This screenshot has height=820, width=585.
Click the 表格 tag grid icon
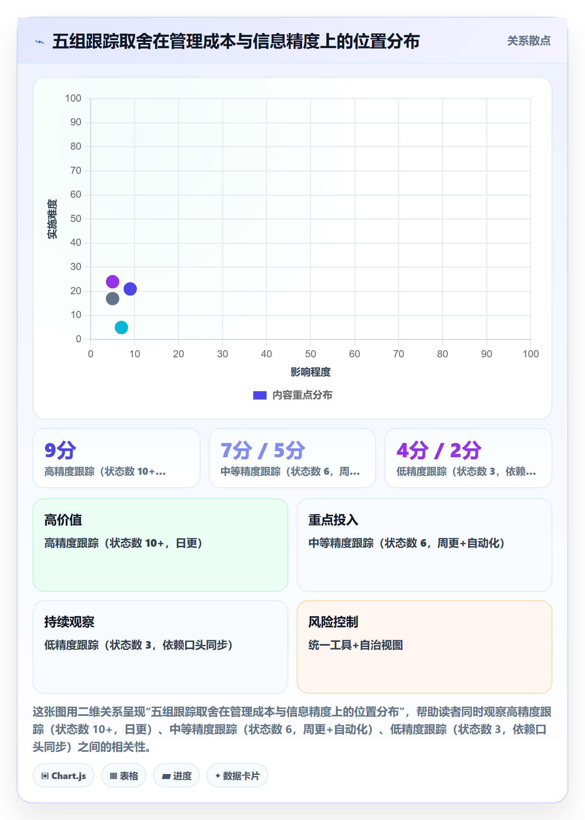[x=113, y=776]
